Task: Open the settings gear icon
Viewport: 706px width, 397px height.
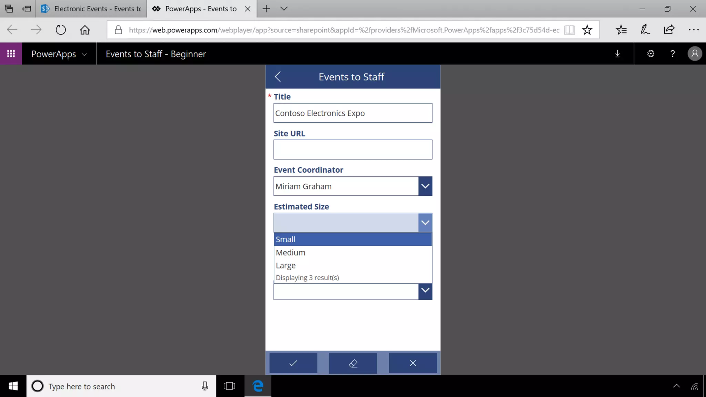Action: coord(650,54)
